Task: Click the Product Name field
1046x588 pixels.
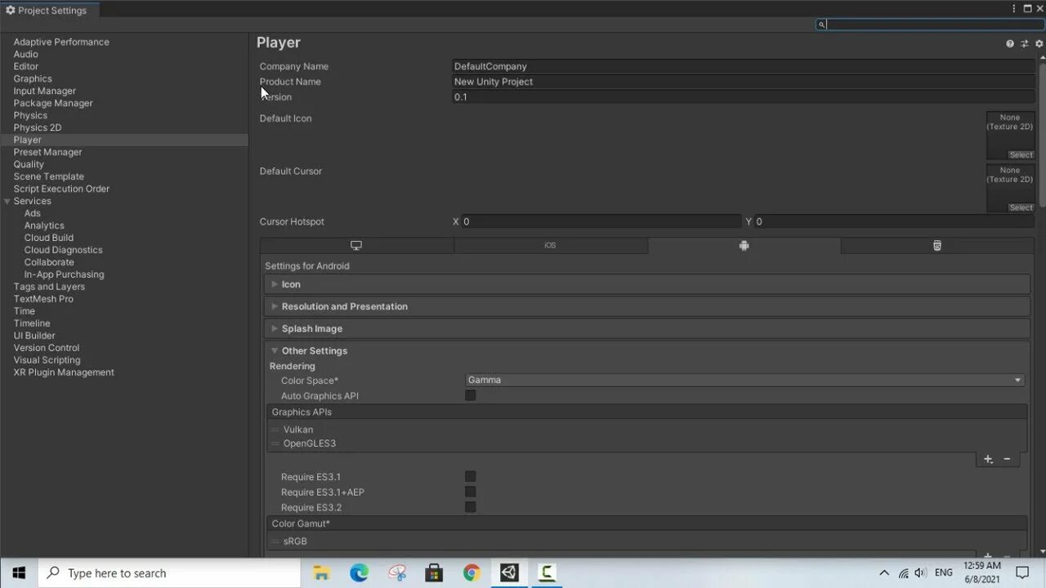Action: point(744,82)
